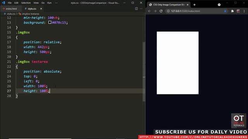Image resolution: width=248 pixels, height=139 pixels.
Task: Open the browser three-dot menu
Action: click(x=244, y=11)
